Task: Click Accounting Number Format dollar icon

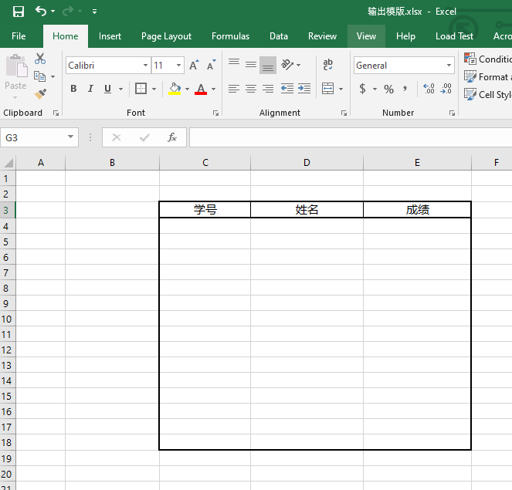Action: coord(362,89)
